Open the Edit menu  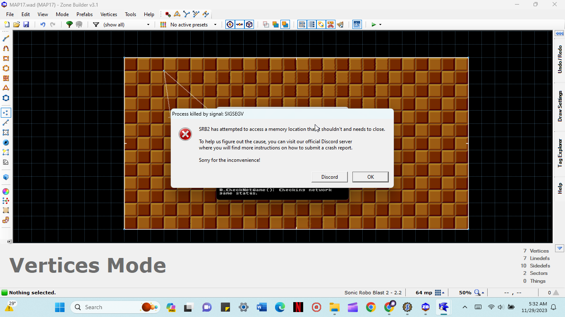point(26,14)
